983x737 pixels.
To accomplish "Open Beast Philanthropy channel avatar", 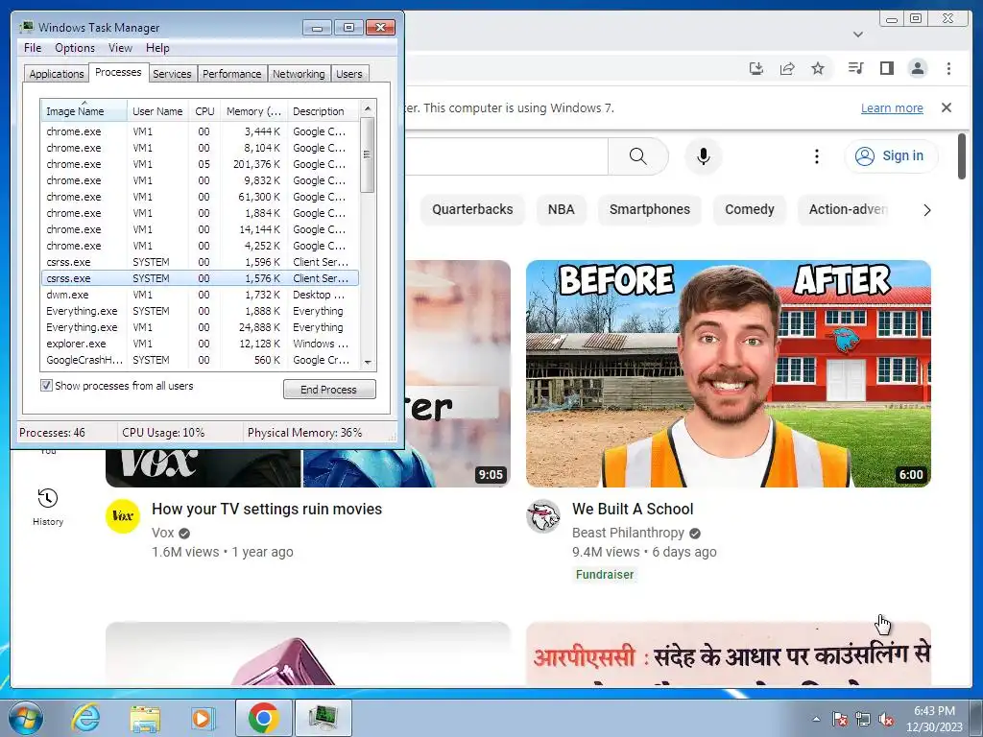I will [543, 516].
